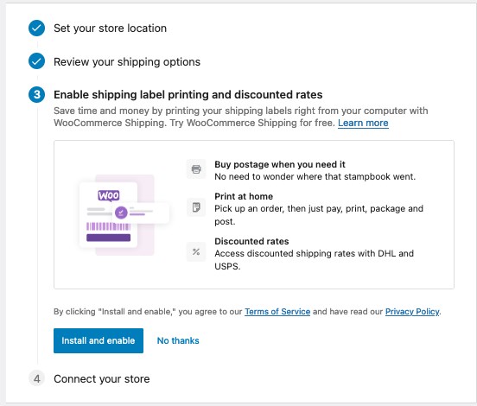This screenshot has width=477, height=406.
Task: Expand the Review your shipping options step
Action: pyautogui.click(x=127, y=61)
